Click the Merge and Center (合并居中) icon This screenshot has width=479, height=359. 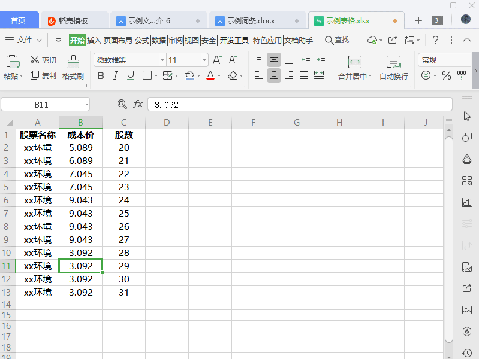point(354,62)
